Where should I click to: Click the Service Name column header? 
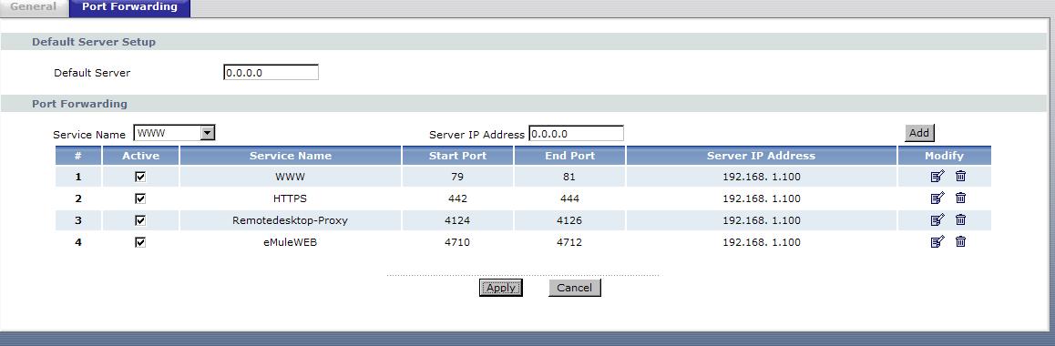tap(291, 155)
